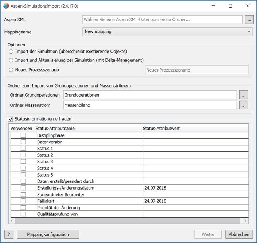Check Verwenden box for Datenversion
This screenshot has height=243, width=257.
pyautogui.click(x=23, y=142)
